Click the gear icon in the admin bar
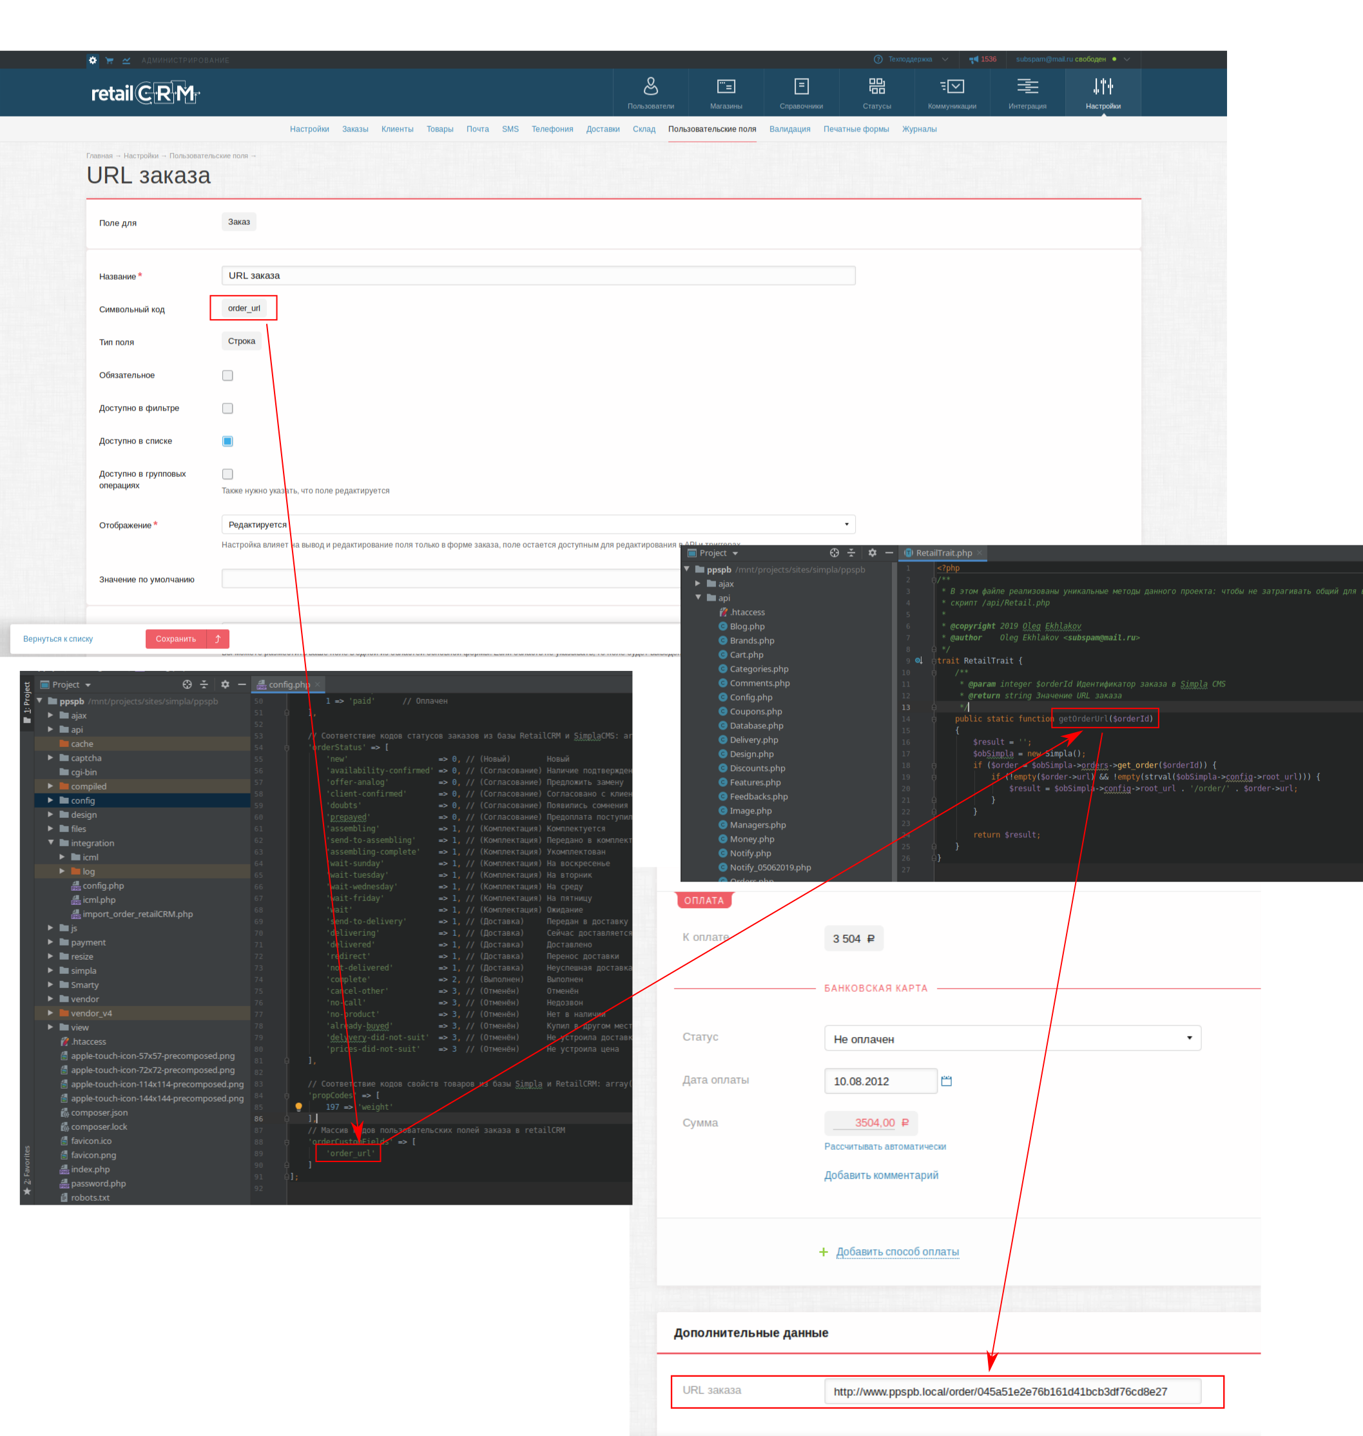Image resolution: width=1363 pixels, height=1436 pixels. coord(92,61)
